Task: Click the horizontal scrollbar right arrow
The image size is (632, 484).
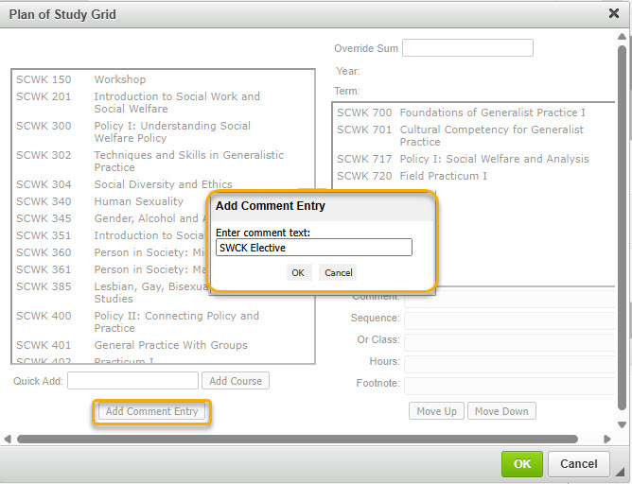Action: 607,439
